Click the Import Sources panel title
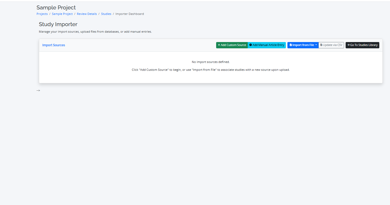This screenshot has width=390, height=205. (x=54, y=45)
